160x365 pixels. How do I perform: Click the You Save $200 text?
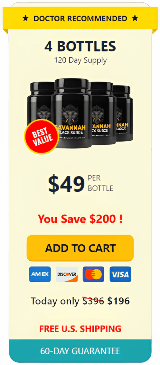pyautogui.click(x=80, y=219)
